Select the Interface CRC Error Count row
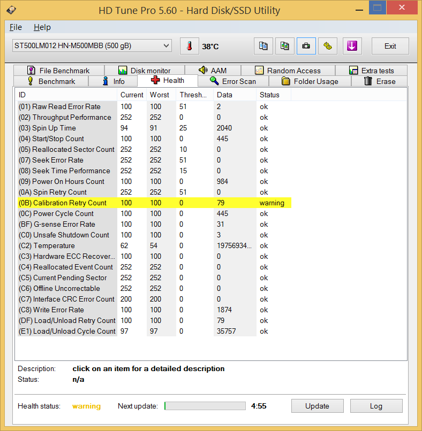The height and width of the screenshot is (431, 422). (x=154, y=299)
